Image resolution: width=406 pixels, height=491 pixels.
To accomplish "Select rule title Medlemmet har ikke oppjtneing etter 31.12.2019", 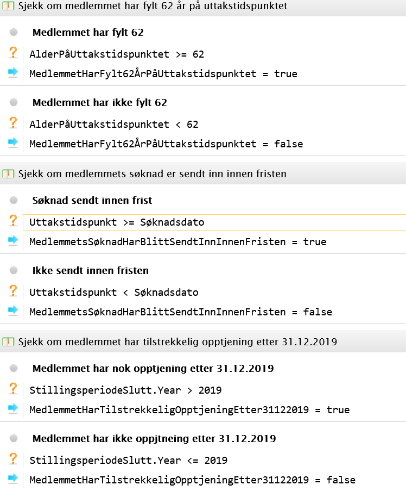I will pos(154,438).
